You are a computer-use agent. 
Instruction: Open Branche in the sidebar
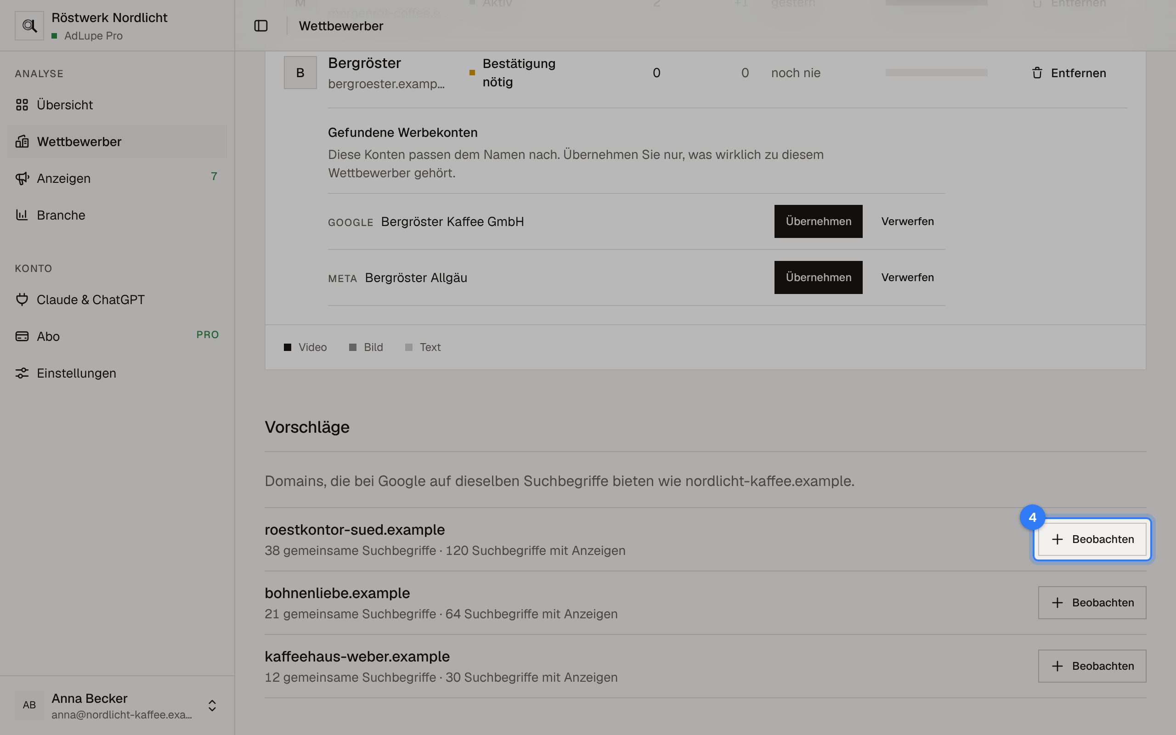(117, 215)
